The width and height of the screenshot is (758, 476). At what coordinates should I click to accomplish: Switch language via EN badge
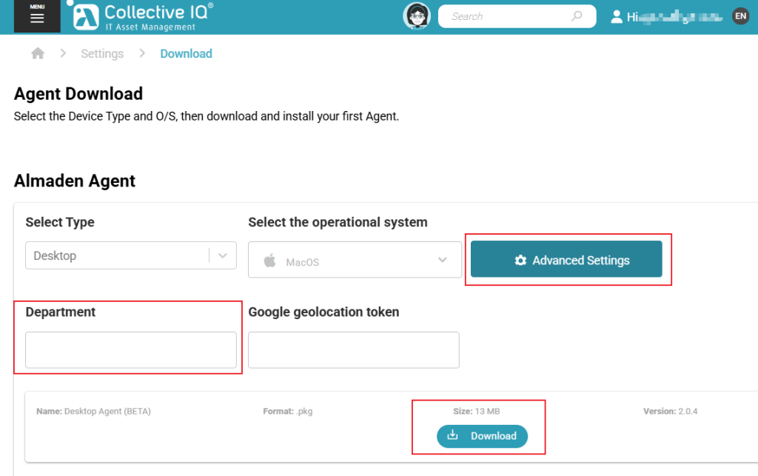(x=740, y=16)
